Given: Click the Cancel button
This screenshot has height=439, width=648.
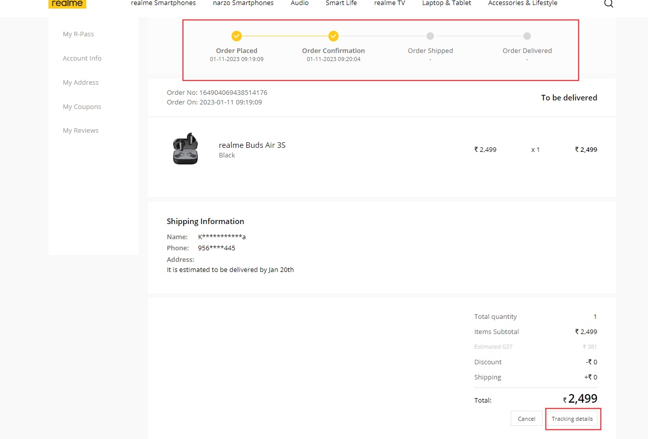Looking at the screenshot, I should [x=526, y=418].
